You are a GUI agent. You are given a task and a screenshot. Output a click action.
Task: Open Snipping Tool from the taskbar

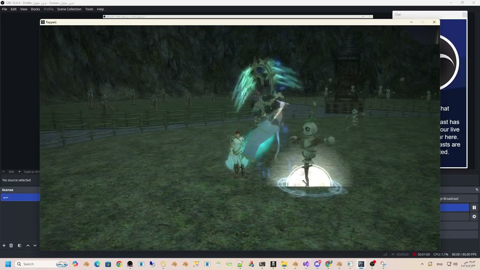point(383,264)
